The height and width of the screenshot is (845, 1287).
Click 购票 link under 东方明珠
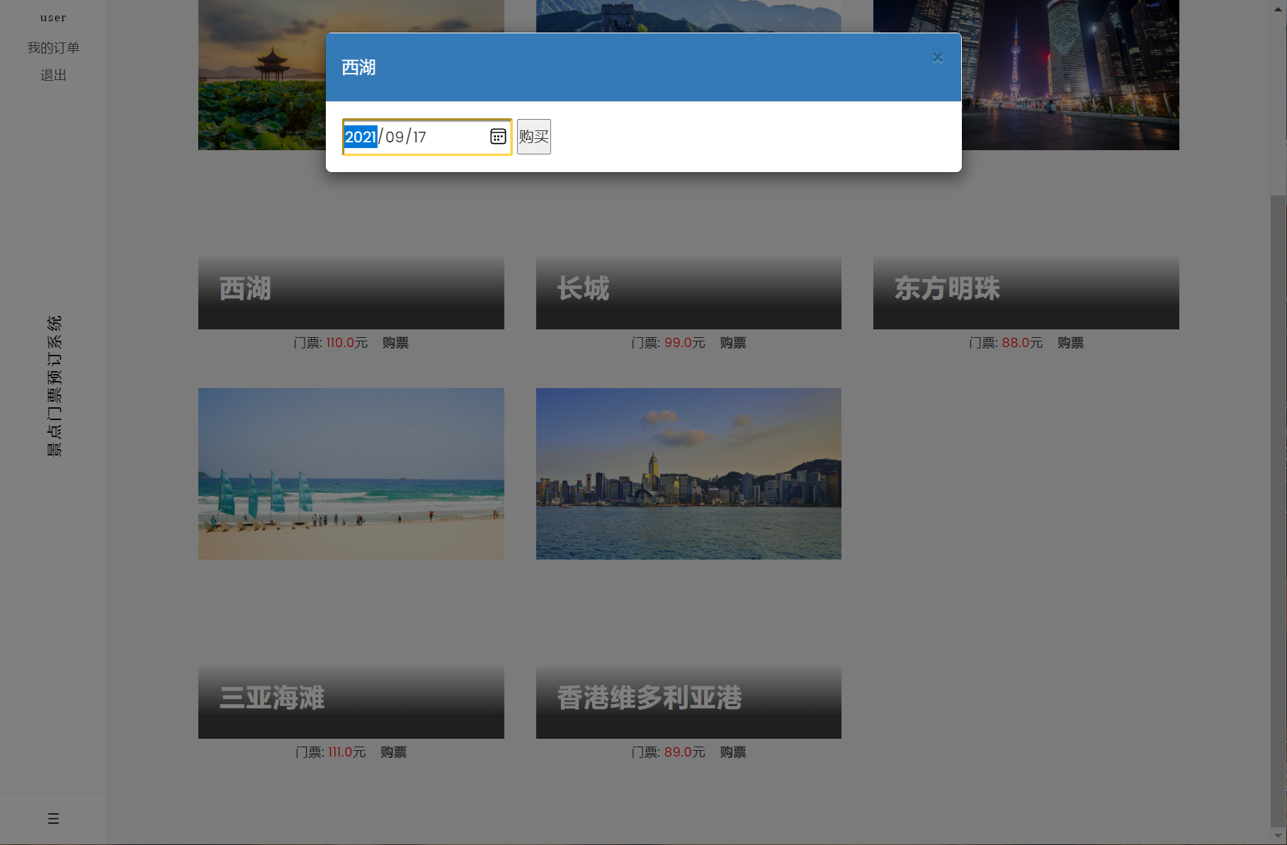[1070, 343]
